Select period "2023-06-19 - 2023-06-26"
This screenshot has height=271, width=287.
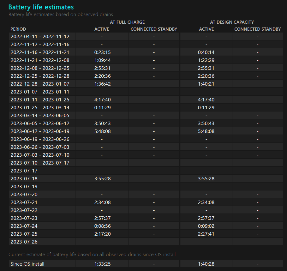point(40,139)
